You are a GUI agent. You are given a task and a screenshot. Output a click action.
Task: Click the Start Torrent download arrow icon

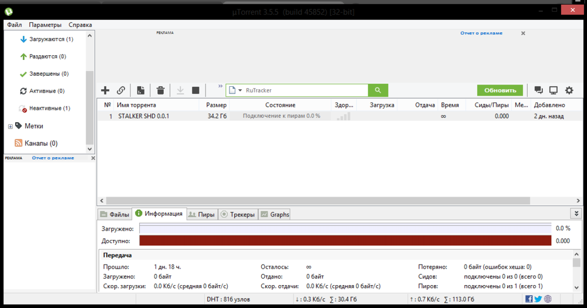(x=180, y=90)
